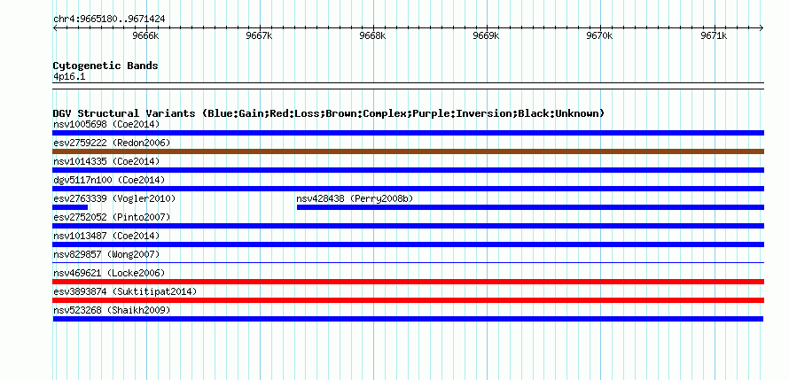789x380 pixels.
Task: Click the 9669k ruler tick label
Action: click(487, 36)
